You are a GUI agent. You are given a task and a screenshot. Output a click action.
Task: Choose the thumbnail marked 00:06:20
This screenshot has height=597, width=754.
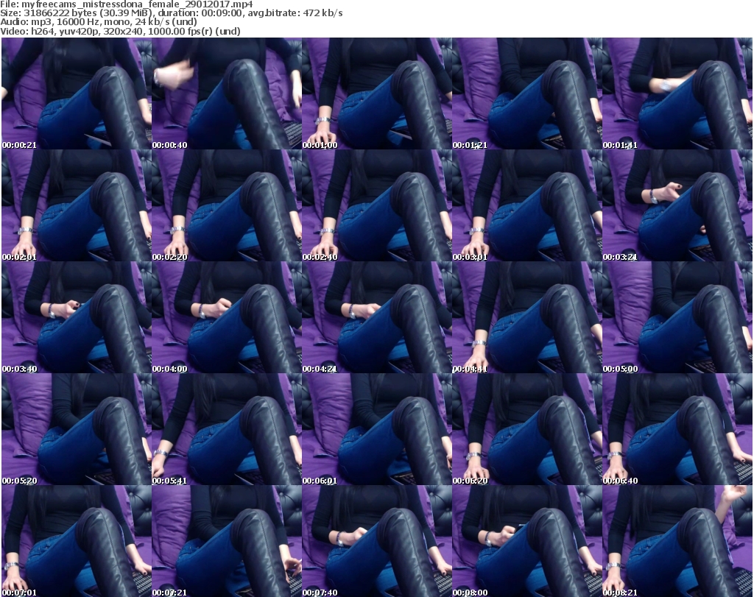click(526, 430)
